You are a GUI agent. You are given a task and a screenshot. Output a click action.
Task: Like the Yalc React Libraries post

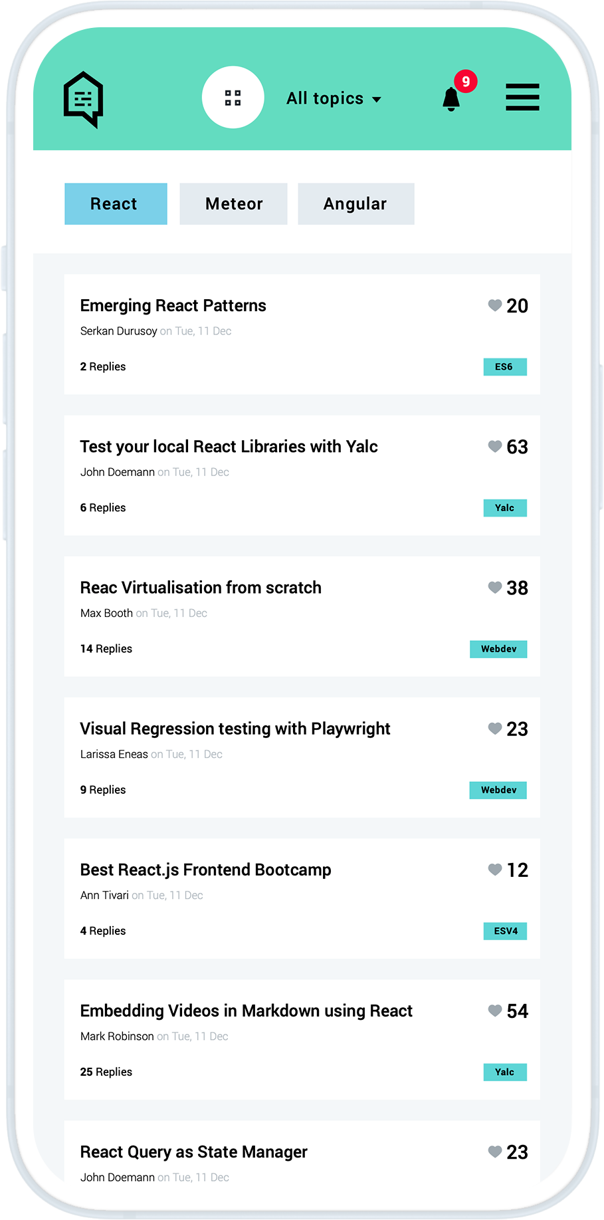495,446
